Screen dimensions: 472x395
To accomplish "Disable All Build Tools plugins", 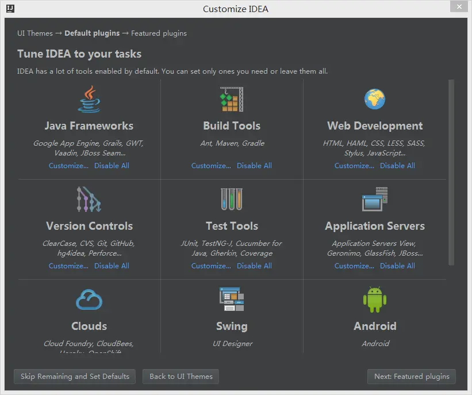I will click(x=254, y=165).
